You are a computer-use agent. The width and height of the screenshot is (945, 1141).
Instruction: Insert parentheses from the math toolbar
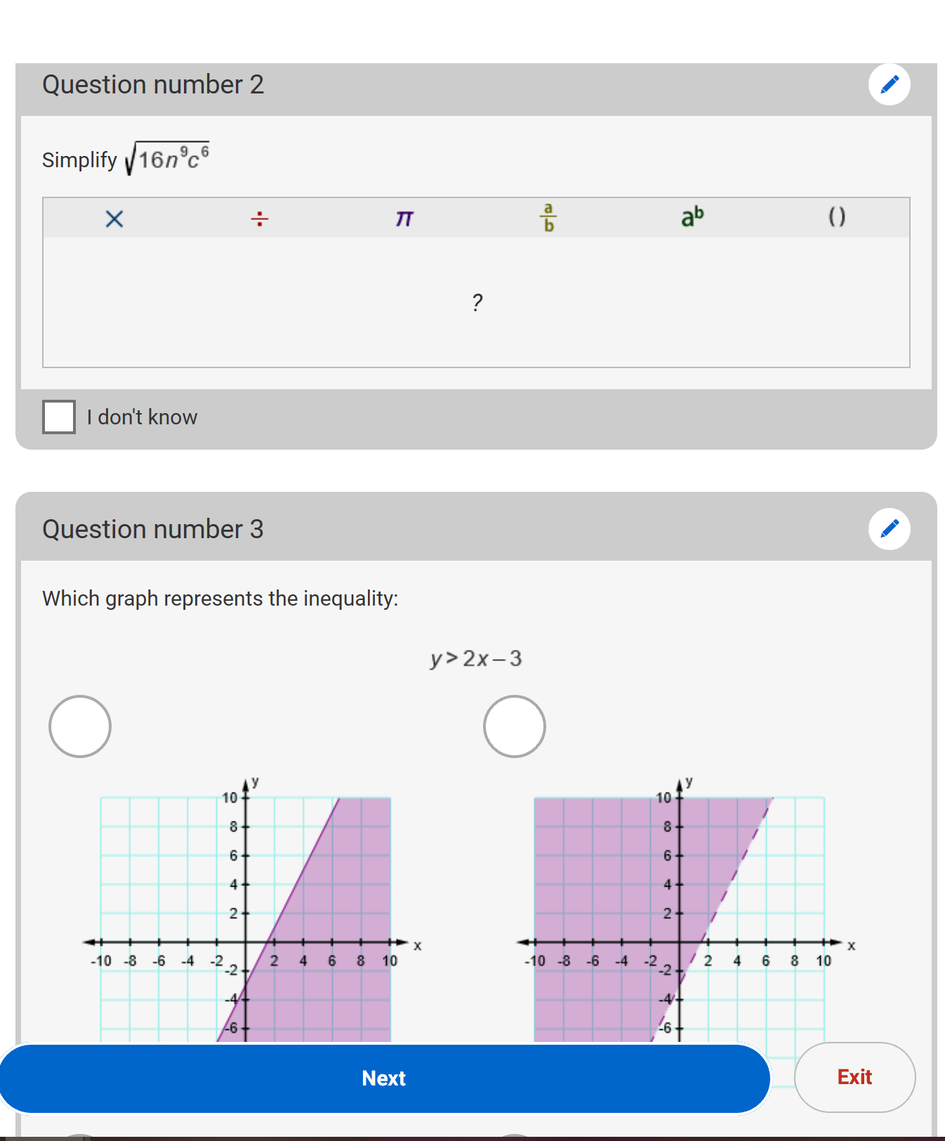click(x=837, y=216)
